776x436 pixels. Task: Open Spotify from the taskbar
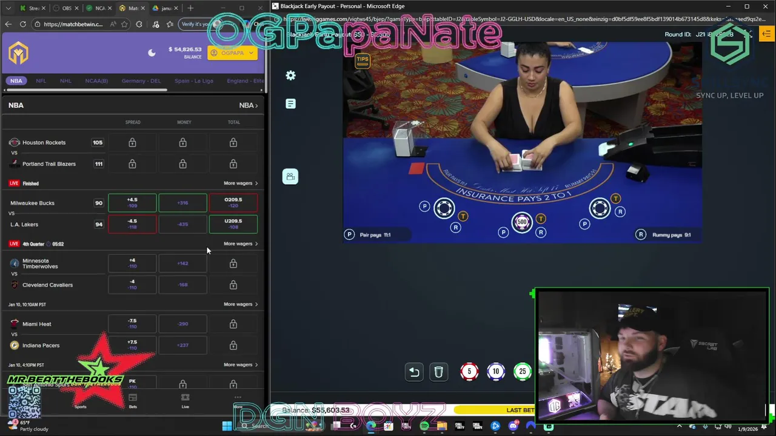click(424, 426)
